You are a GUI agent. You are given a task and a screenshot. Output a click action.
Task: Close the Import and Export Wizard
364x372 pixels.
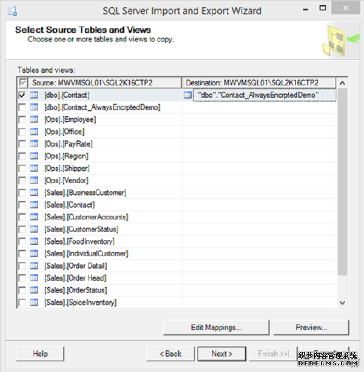(x=346, y=8)
